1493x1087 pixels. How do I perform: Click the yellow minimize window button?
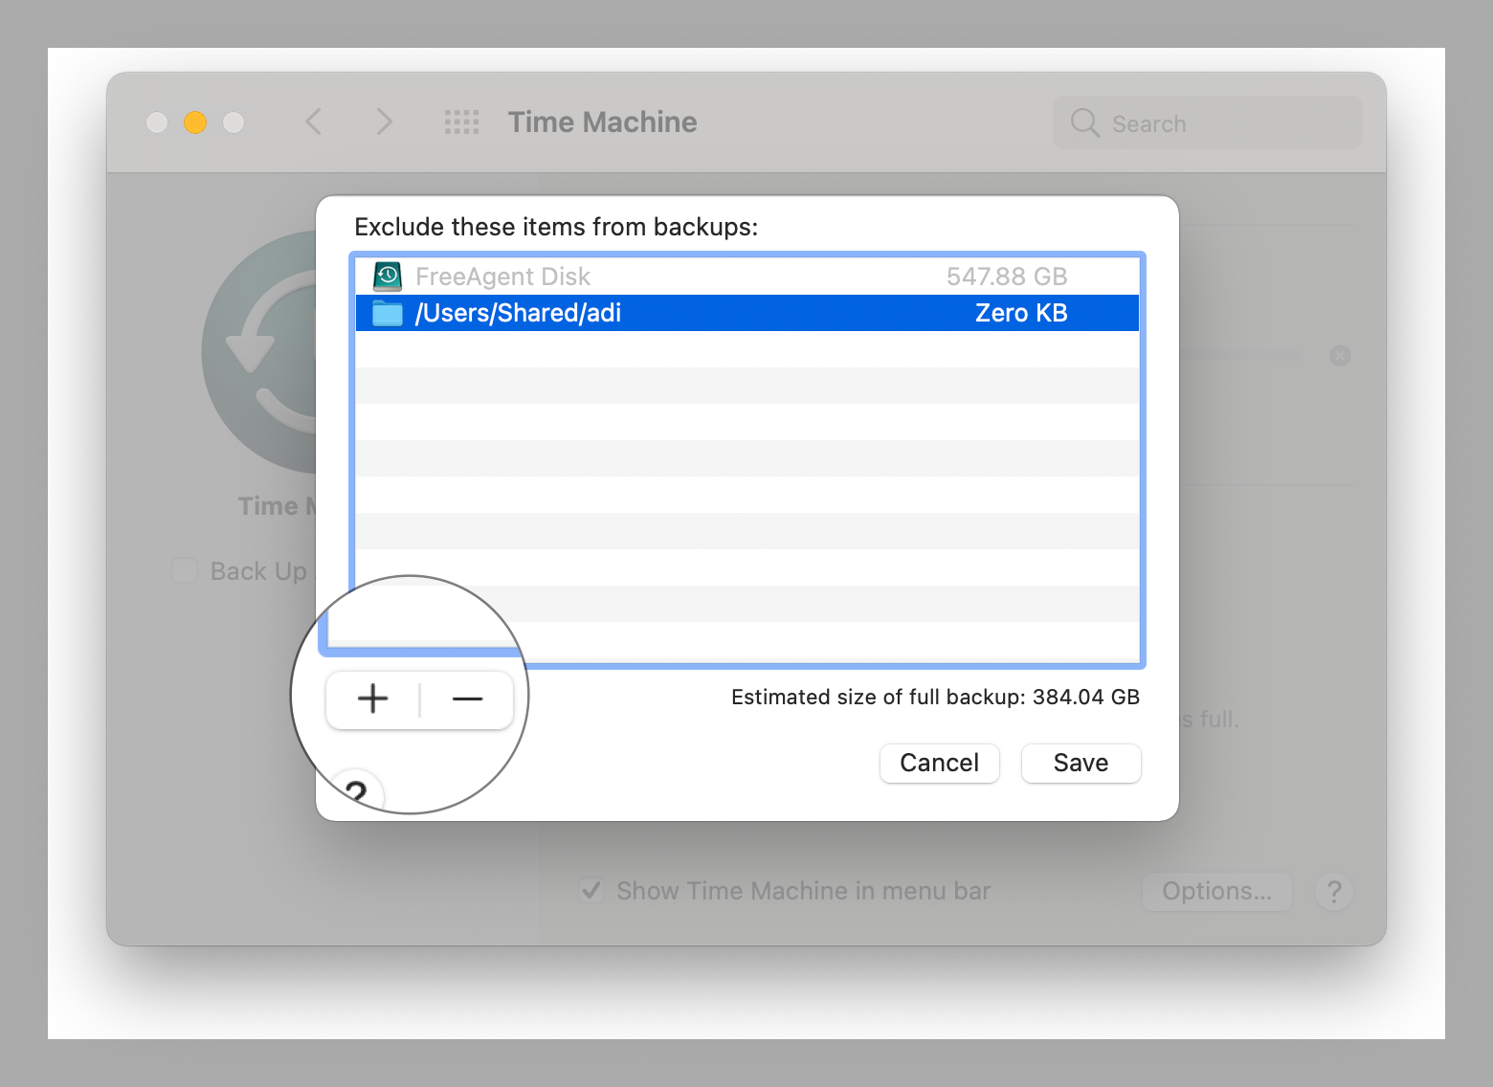[195, 122]
